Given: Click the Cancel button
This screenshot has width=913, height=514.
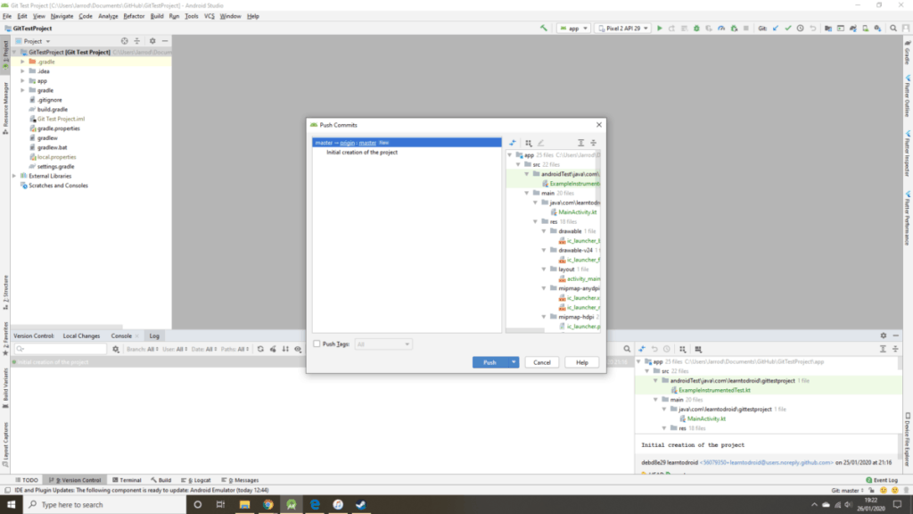Looking at the screenshot, I should [541, 362].
